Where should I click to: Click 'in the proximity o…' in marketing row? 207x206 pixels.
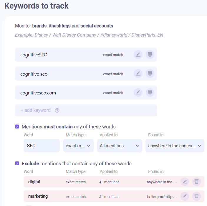(162, 197)
